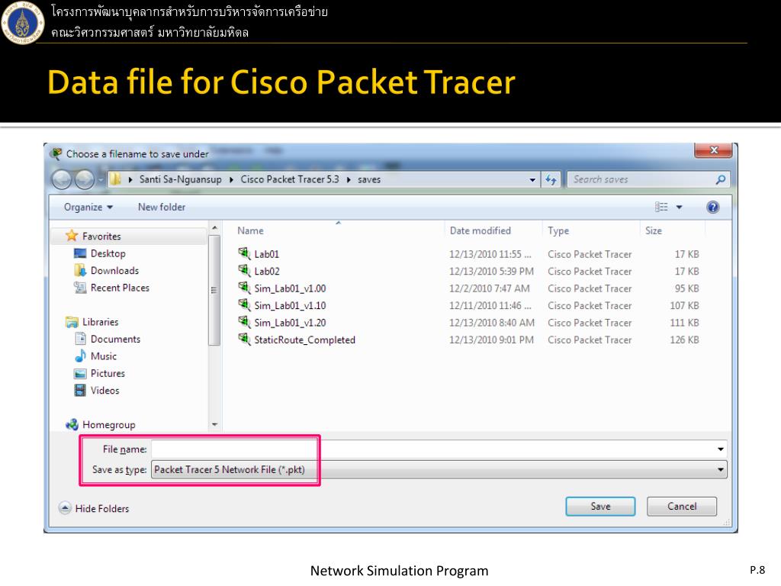Open Recent Places in navigation pane
Screen dimensions: 781x586
point(120,288)
